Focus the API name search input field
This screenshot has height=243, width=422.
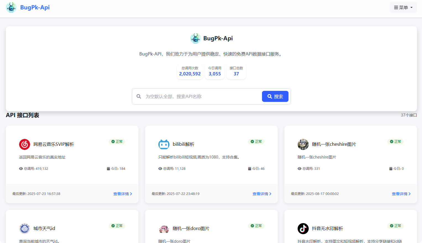[x=202, y=96]
